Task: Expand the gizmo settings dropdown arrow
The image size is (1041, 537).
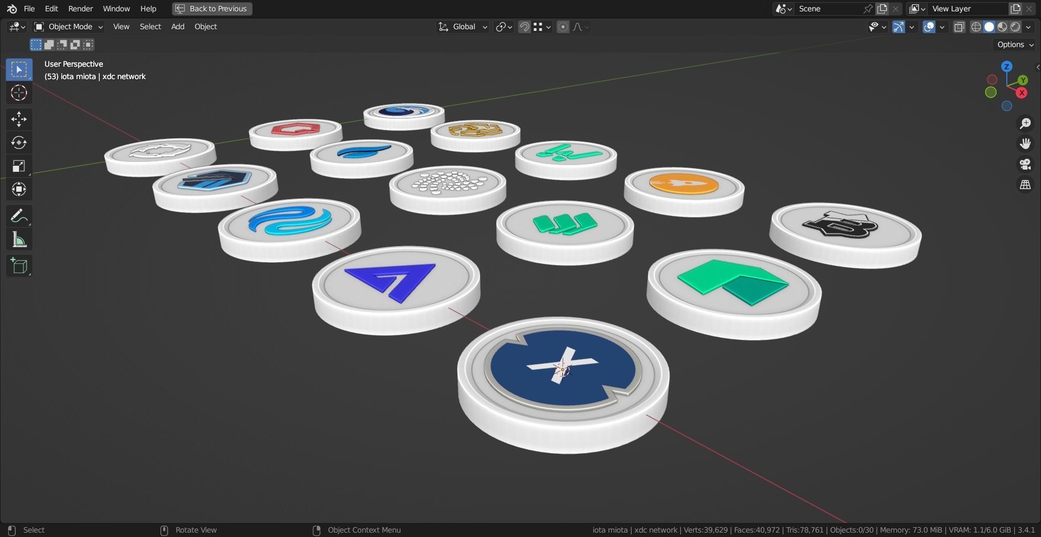Action: (x=912, y=27)
